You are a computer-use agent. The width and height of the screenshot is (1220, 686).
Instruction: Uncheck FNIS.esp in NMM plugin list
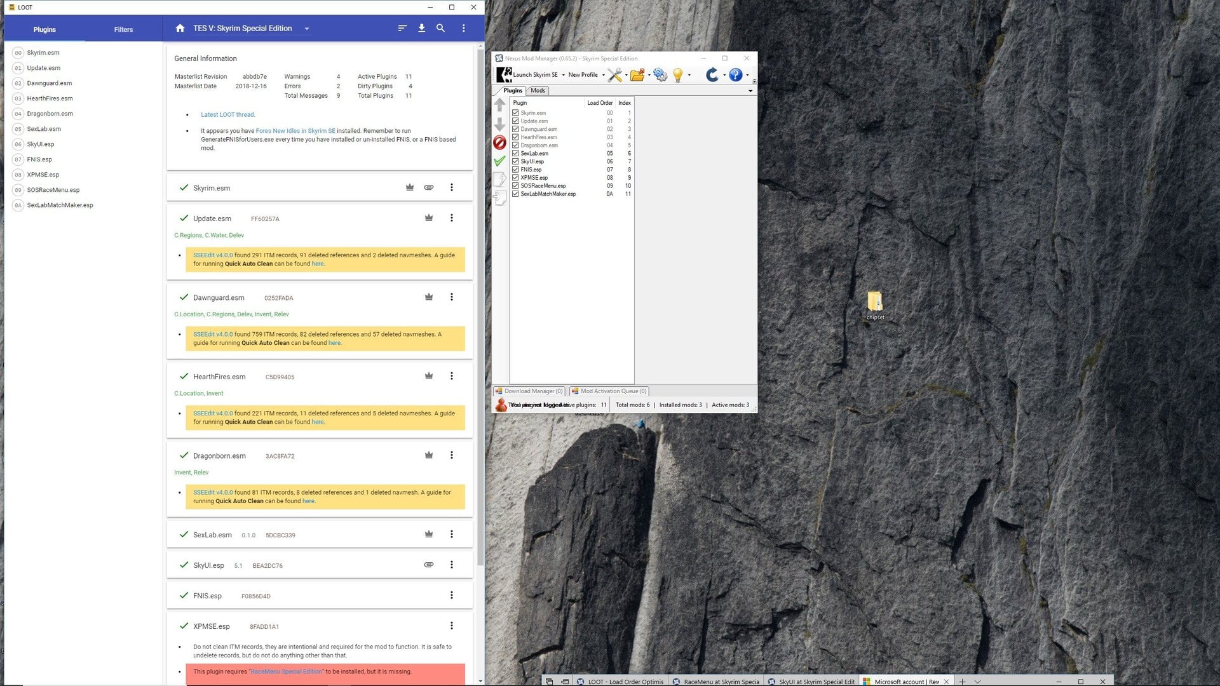515,170
